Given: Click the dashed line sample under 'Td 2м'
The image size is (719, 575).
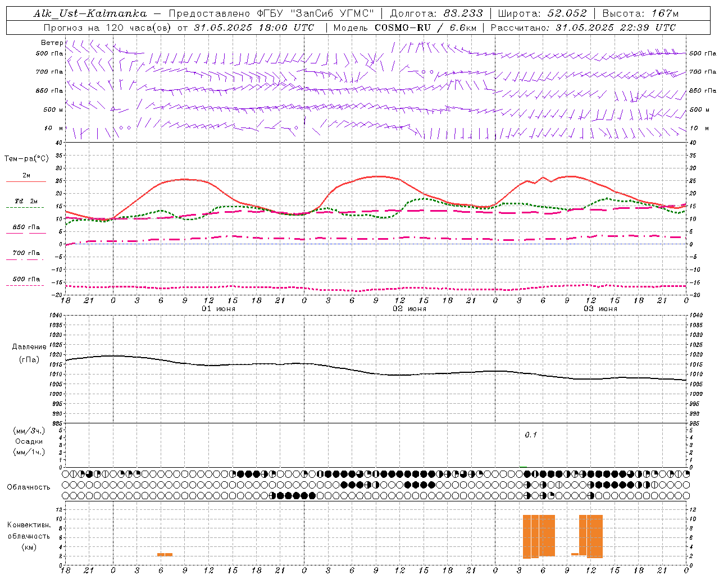Looking at the screenshot, I should pos(25,208).
